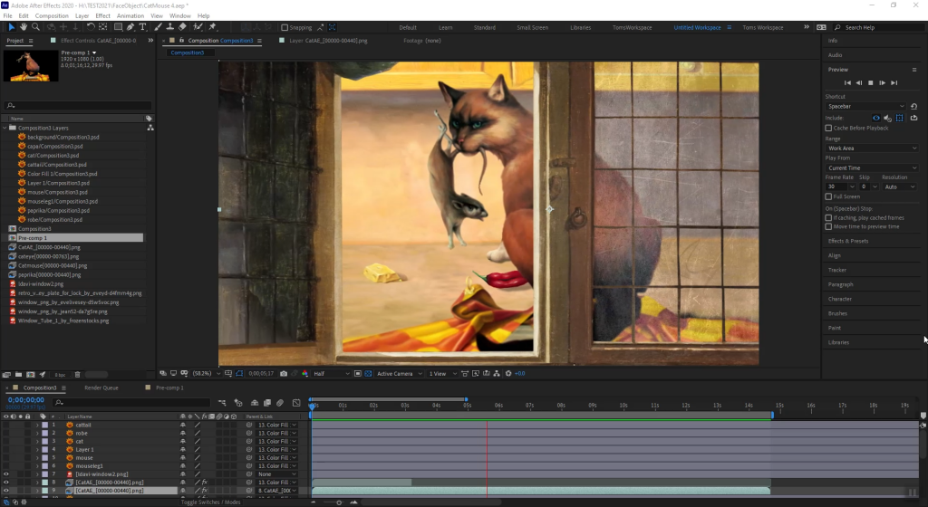Adjust timeline zoom slider

[x=339, y=502]
